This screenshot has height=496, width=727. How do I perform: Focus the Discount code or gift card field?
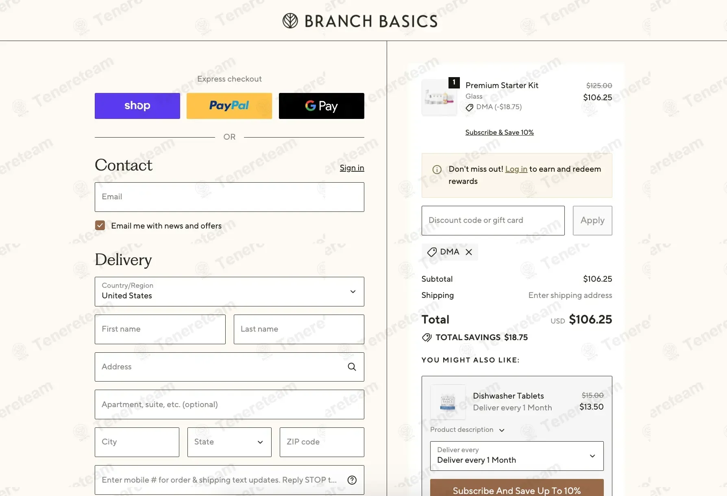point(493,220)
